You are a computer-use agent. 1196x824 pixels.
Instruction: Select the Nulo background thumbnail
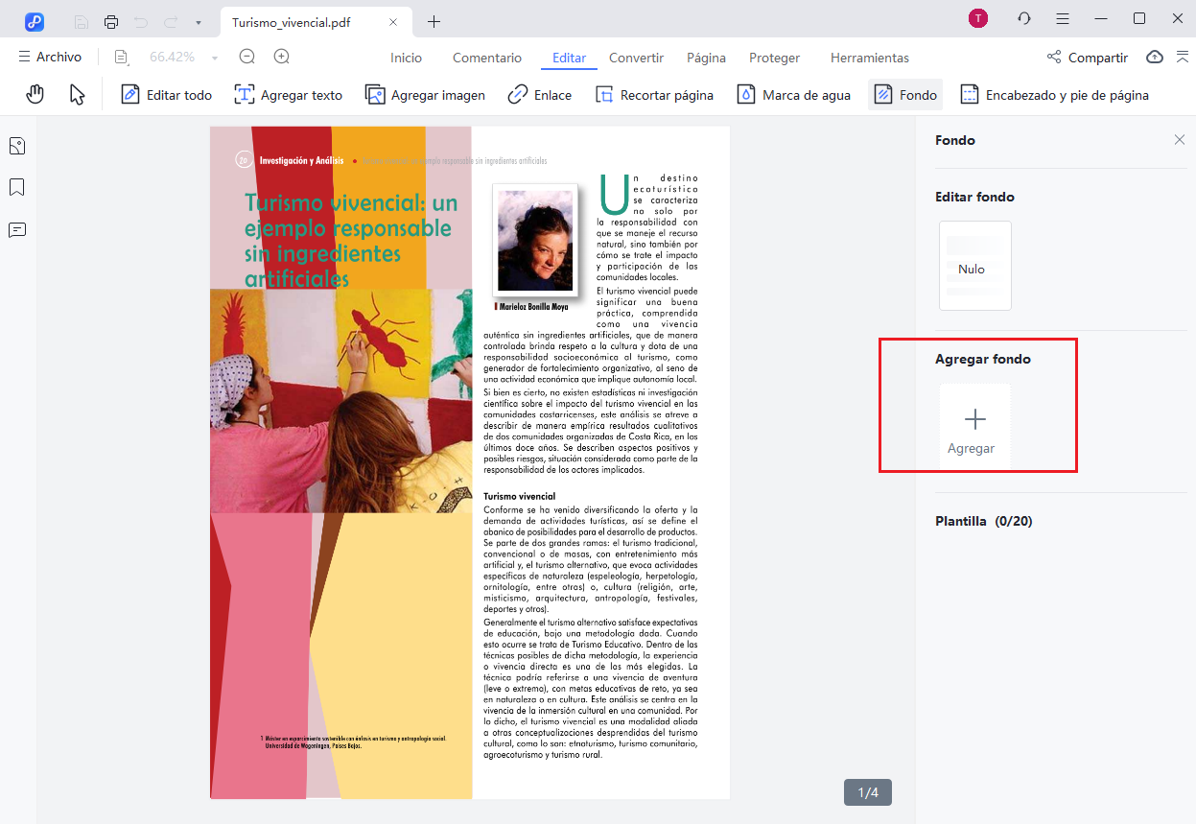(x=974, y=266)
